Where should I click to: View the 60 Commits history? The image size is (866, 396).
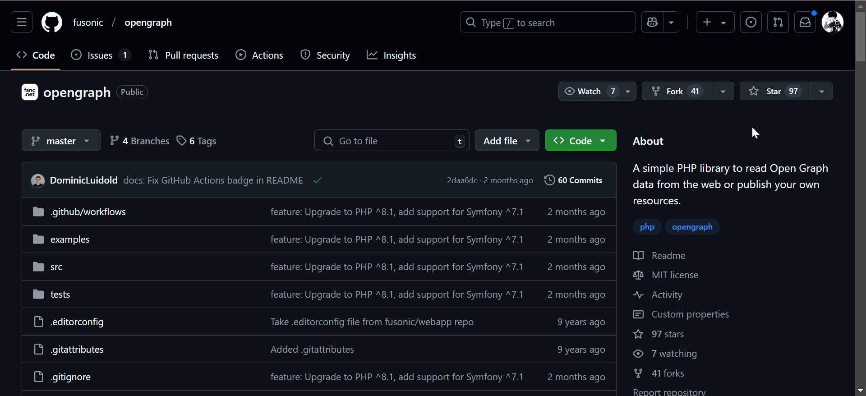pyautogui.click(x=573, y=180)
